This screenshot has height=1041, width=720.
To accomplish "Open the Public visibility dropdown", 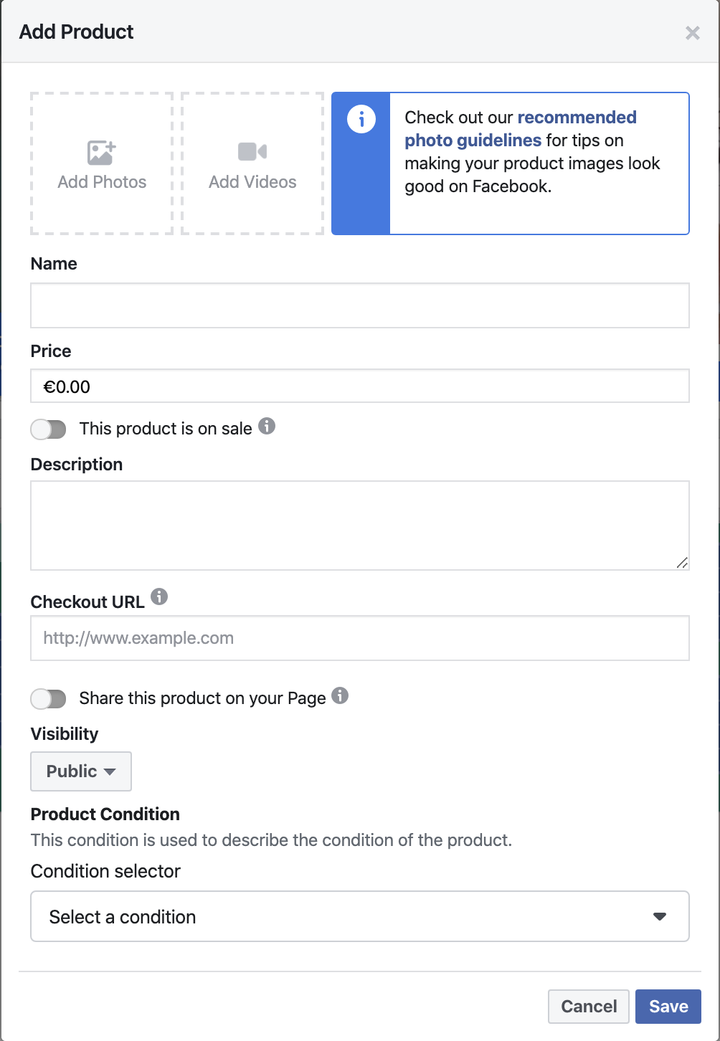I will [x=81, y=771].
